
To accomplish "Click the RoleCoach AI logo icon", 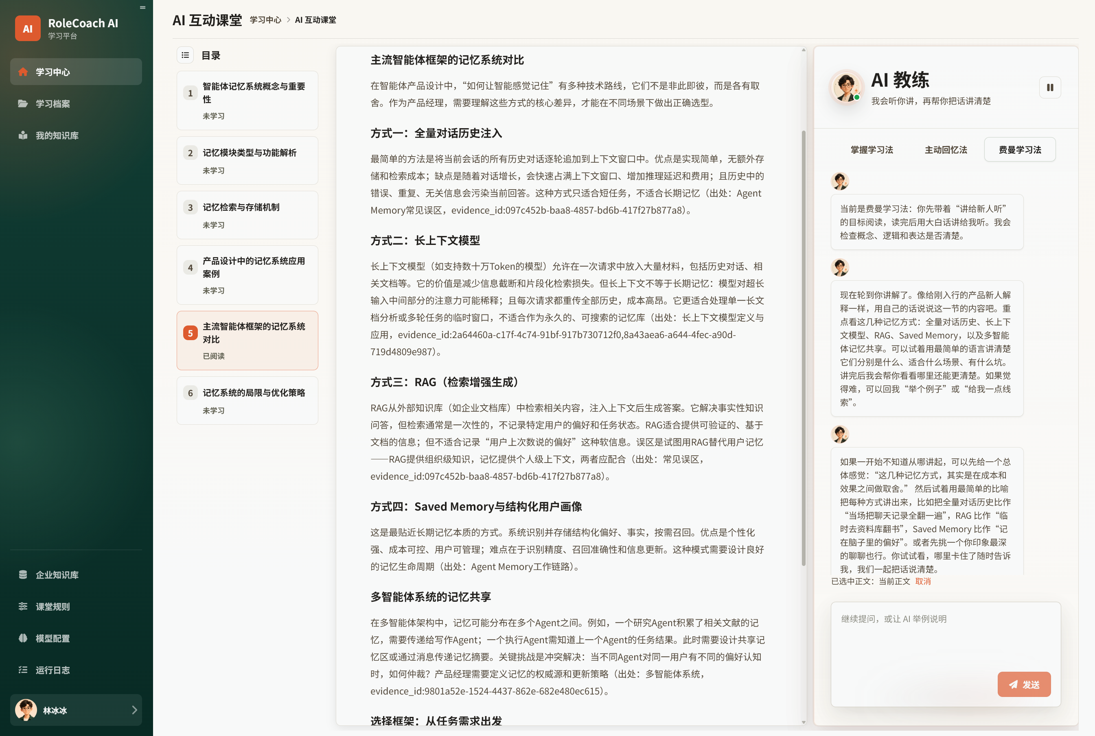I will click(28, 28).
